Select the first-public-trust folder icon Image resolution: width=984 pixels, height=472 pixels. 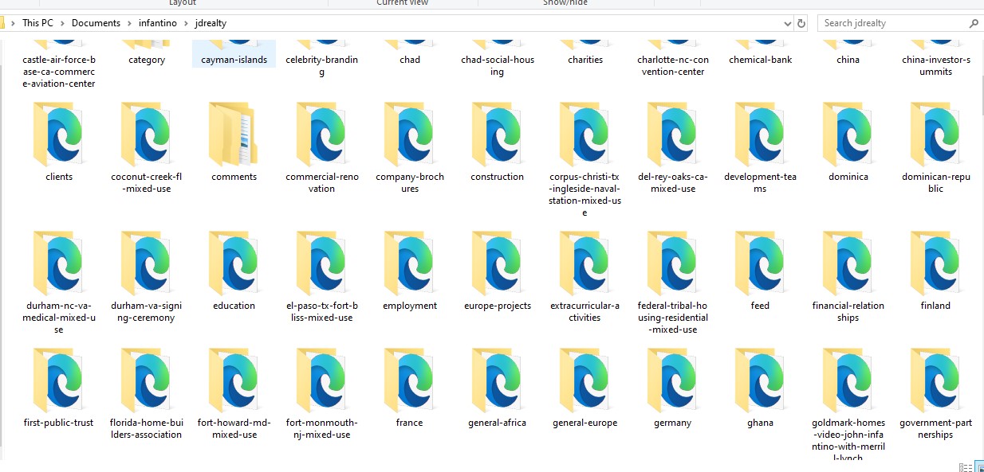(58, 380)
